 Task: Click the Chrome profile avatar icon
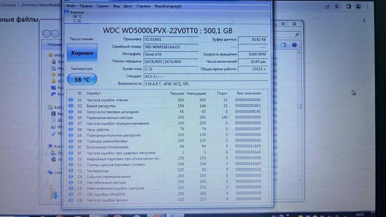(358, 7)
